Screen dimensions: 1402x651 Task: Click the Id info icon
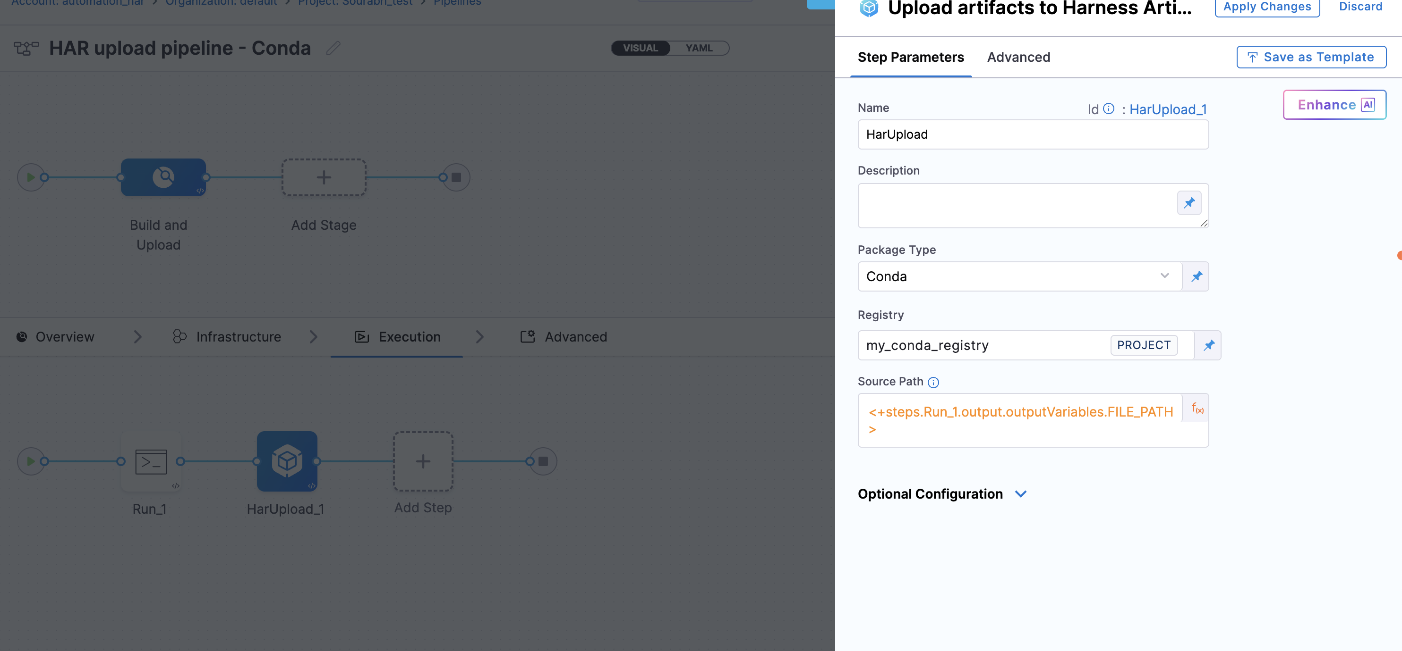coord(1109,108)
